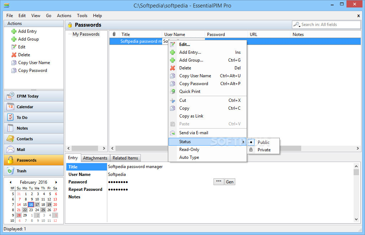The width and height of the screenshot is (365, 235).
Task: Click the search magnifier icon
Action: point(297,25)
